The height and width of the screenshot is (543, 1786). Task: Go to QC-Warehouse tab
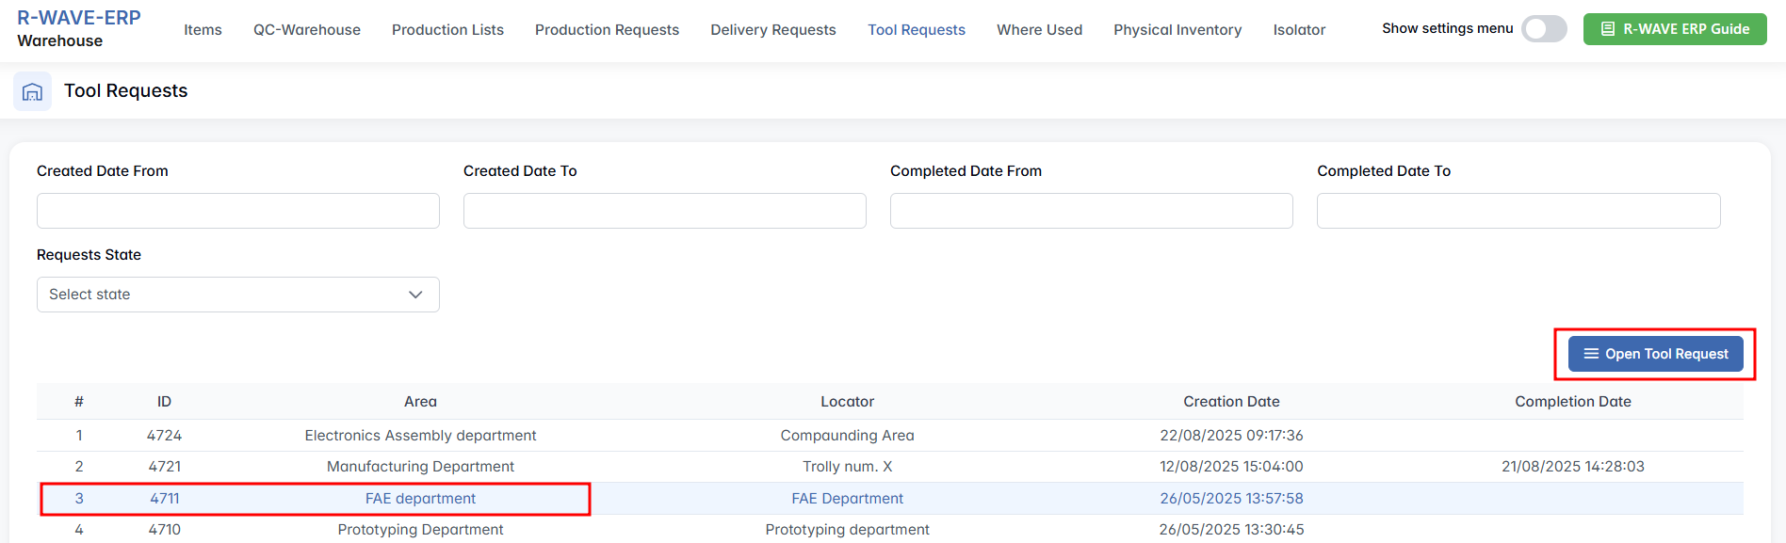point(307,30)
